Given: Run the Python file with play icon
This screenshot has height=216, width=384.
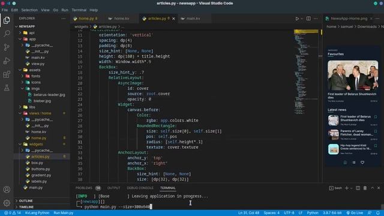Looking at the screenshot, I should pyautogui.click(x=297, y=19).
